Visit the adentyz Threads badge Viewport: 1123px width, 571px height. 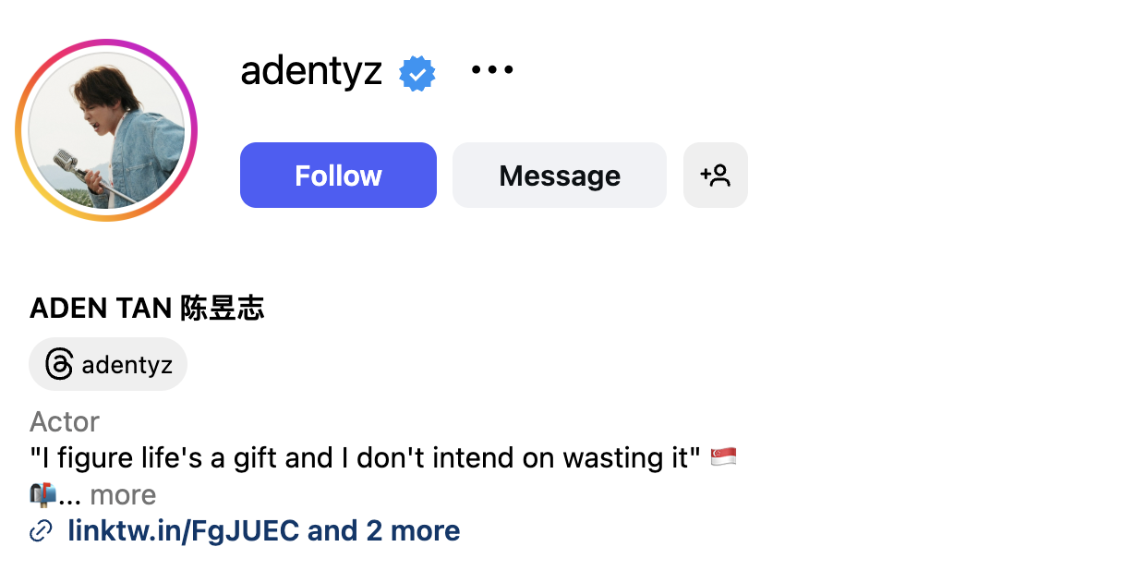point(108,364)
